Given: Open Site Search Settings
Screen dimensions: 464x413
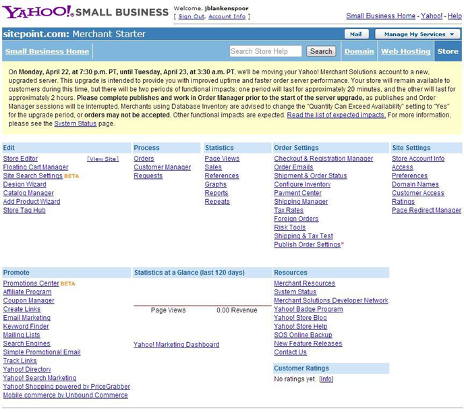Looking at the screenshot, I should point(33,175).
